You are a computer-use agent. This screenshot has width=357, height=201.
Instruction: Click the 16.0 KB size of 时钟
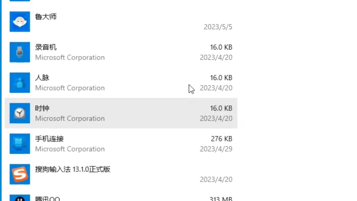tap(221, 108)
